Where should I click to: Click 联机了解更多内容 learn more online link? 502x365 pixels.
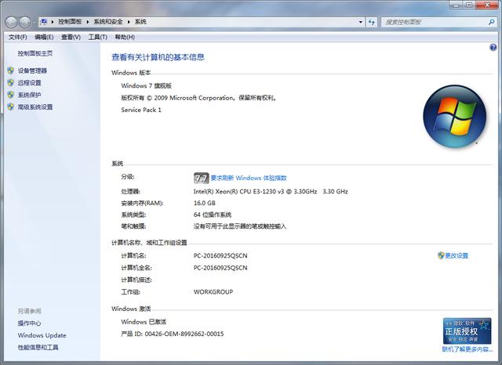[x=467, y=349]
